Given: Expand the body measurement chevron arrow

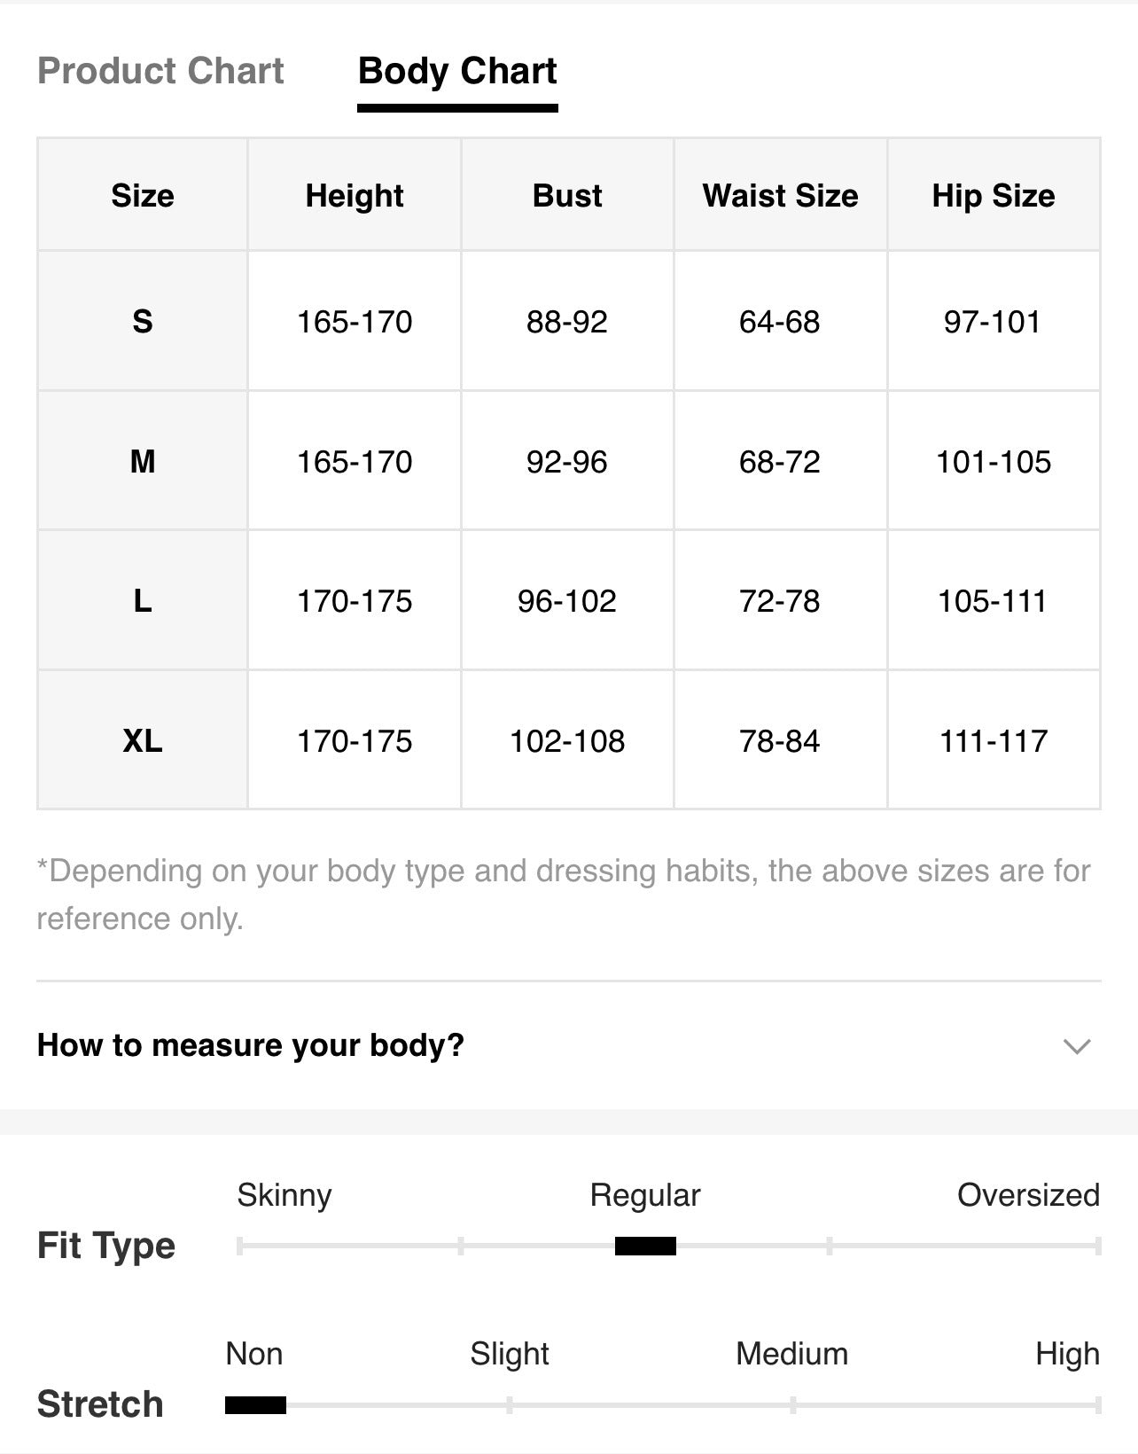Looking at the screenshot, I should [x=1076, y=1046].
